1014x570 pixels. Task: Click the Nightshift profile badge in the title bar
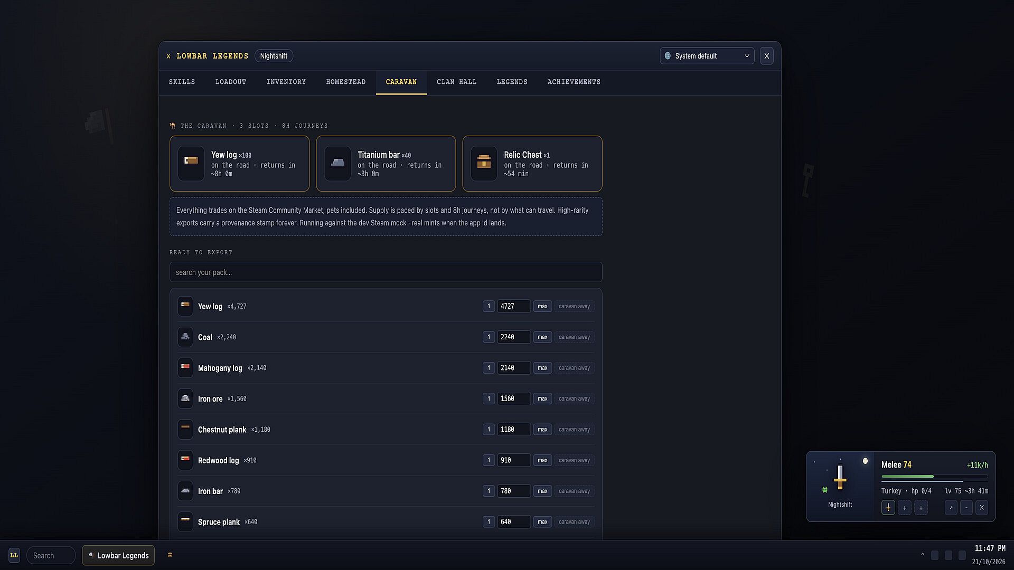pyautogui.click(x=274, y=56)
